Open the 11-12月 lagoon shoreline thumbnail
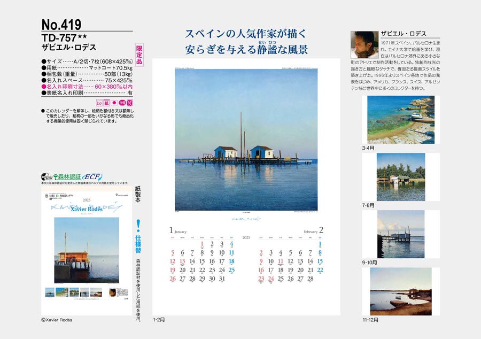The image size is (481, 339). pyautogui.click(x=401, y=291)
